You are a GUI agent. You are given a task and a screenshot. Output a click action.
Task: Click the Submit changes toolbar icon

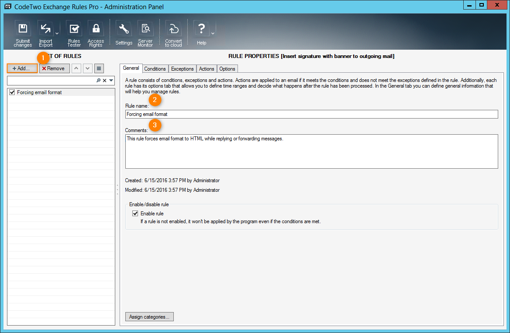coord(23,34)
